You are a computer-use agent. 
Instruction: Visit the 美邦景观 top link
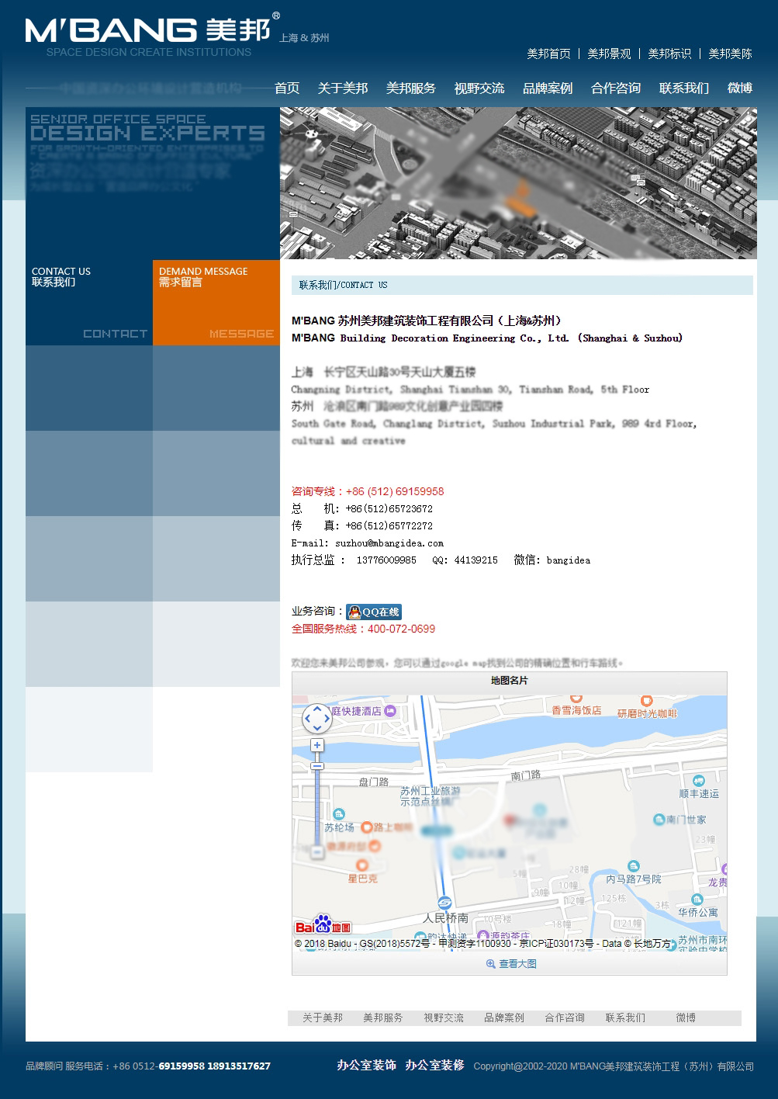(x=610, y=54)
